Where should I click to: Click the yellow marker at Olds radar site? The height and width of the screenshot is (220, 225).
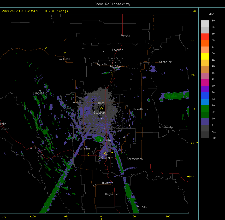coord(101,109)
